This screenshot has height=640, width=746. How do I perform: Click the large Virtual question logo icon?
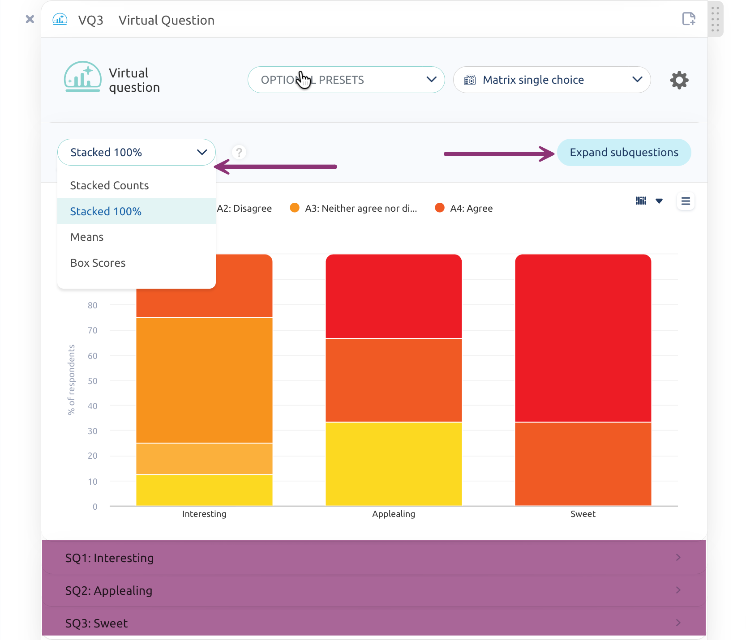tap(83, 77)
